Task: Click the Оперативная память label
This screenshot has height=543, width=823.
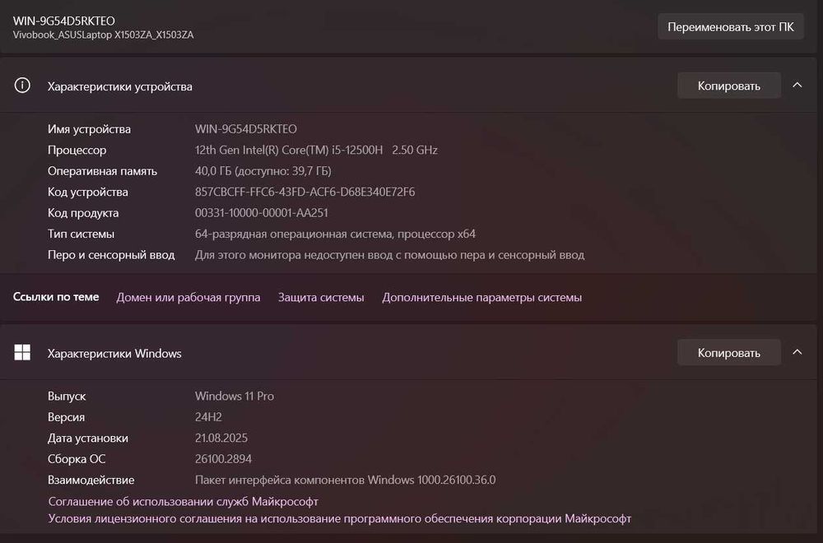Action: tap(102, 170)
